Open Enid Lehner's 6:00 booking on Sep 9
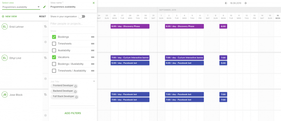 (x=223, y=26)
